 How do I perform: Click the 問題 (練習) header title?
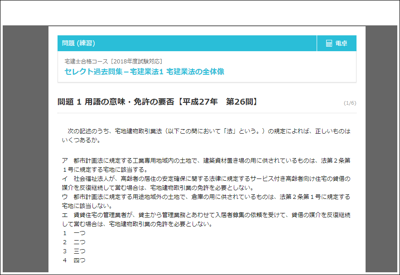tap(78, 43)
